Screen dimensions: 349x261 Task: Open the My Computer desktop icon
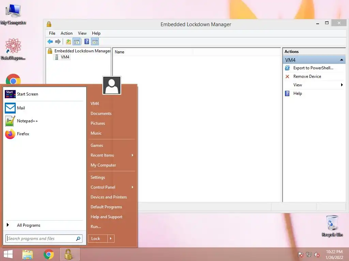(13, 14)
